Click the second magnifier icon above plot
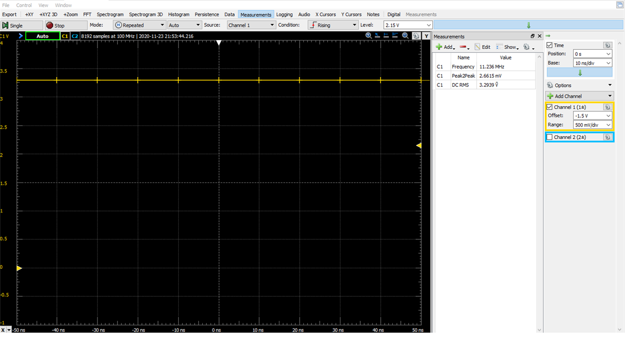Viewport: 625px width, 337px height. tap(405, 36)
